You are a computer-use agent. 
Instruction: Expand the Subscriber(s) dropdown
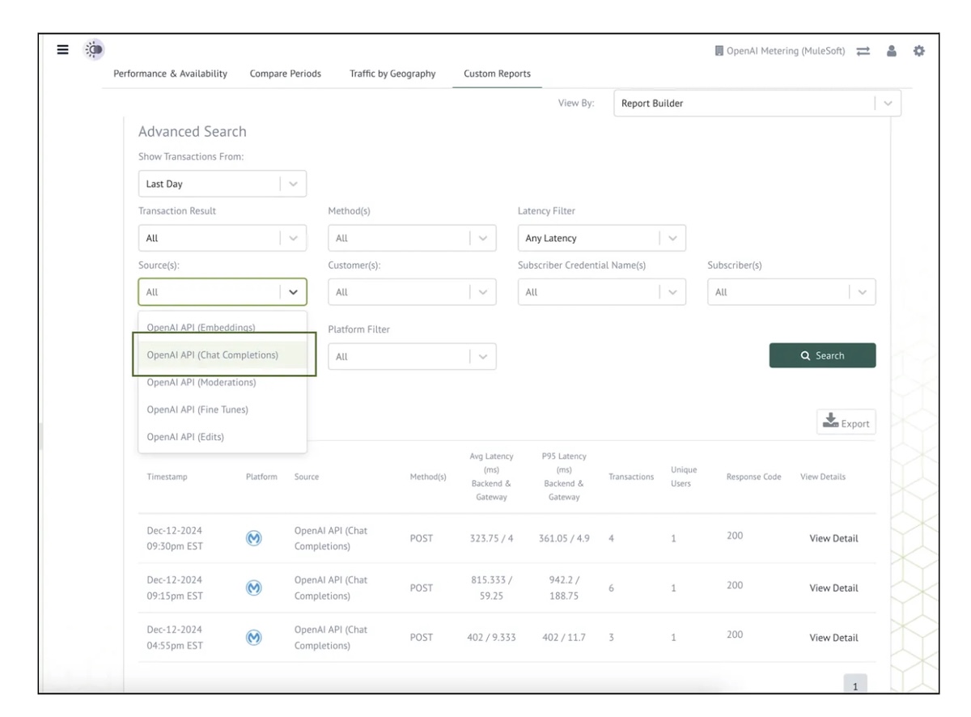pos(791,292)
